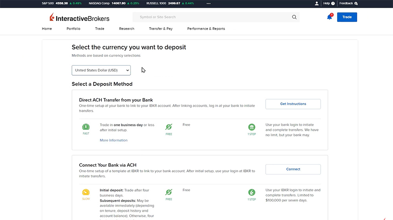
Task: Open the Portfolio menu
Action: 73,29
